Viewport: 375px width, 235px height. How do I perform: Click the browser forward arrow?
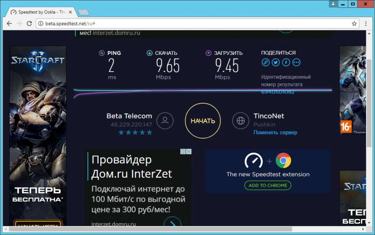click(19, 23)
